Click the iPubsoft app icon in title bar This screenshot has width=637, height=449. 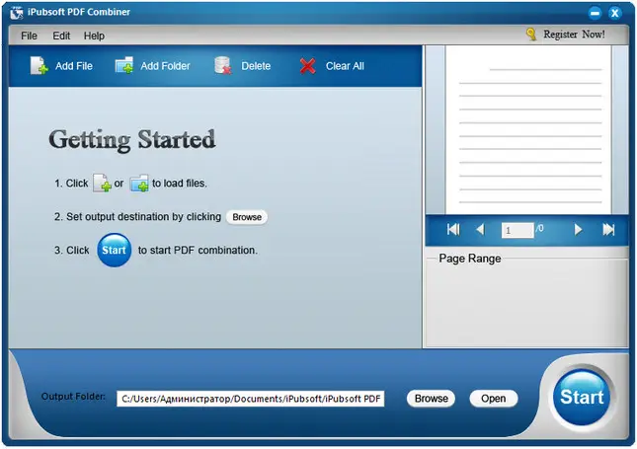(17, 13)
